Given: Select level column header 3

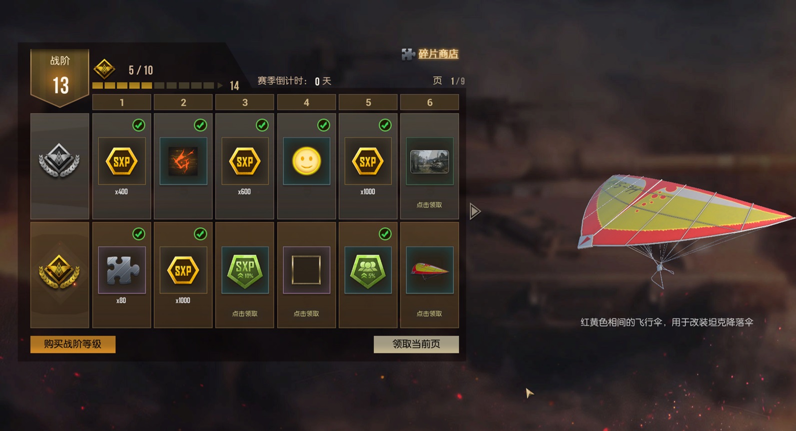Looking at the screenshot, I should pyautogui.click(x=245, y=102).
